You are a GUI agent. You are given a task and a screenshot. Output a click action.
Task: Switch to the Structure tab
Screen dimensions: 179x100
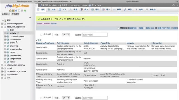[51, 9]
